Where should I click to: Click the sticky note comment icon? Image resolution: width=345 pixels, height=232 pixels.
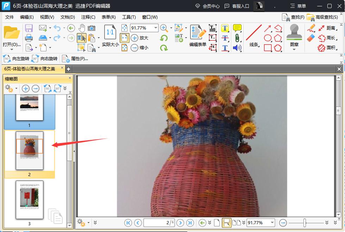coord(237,28)
